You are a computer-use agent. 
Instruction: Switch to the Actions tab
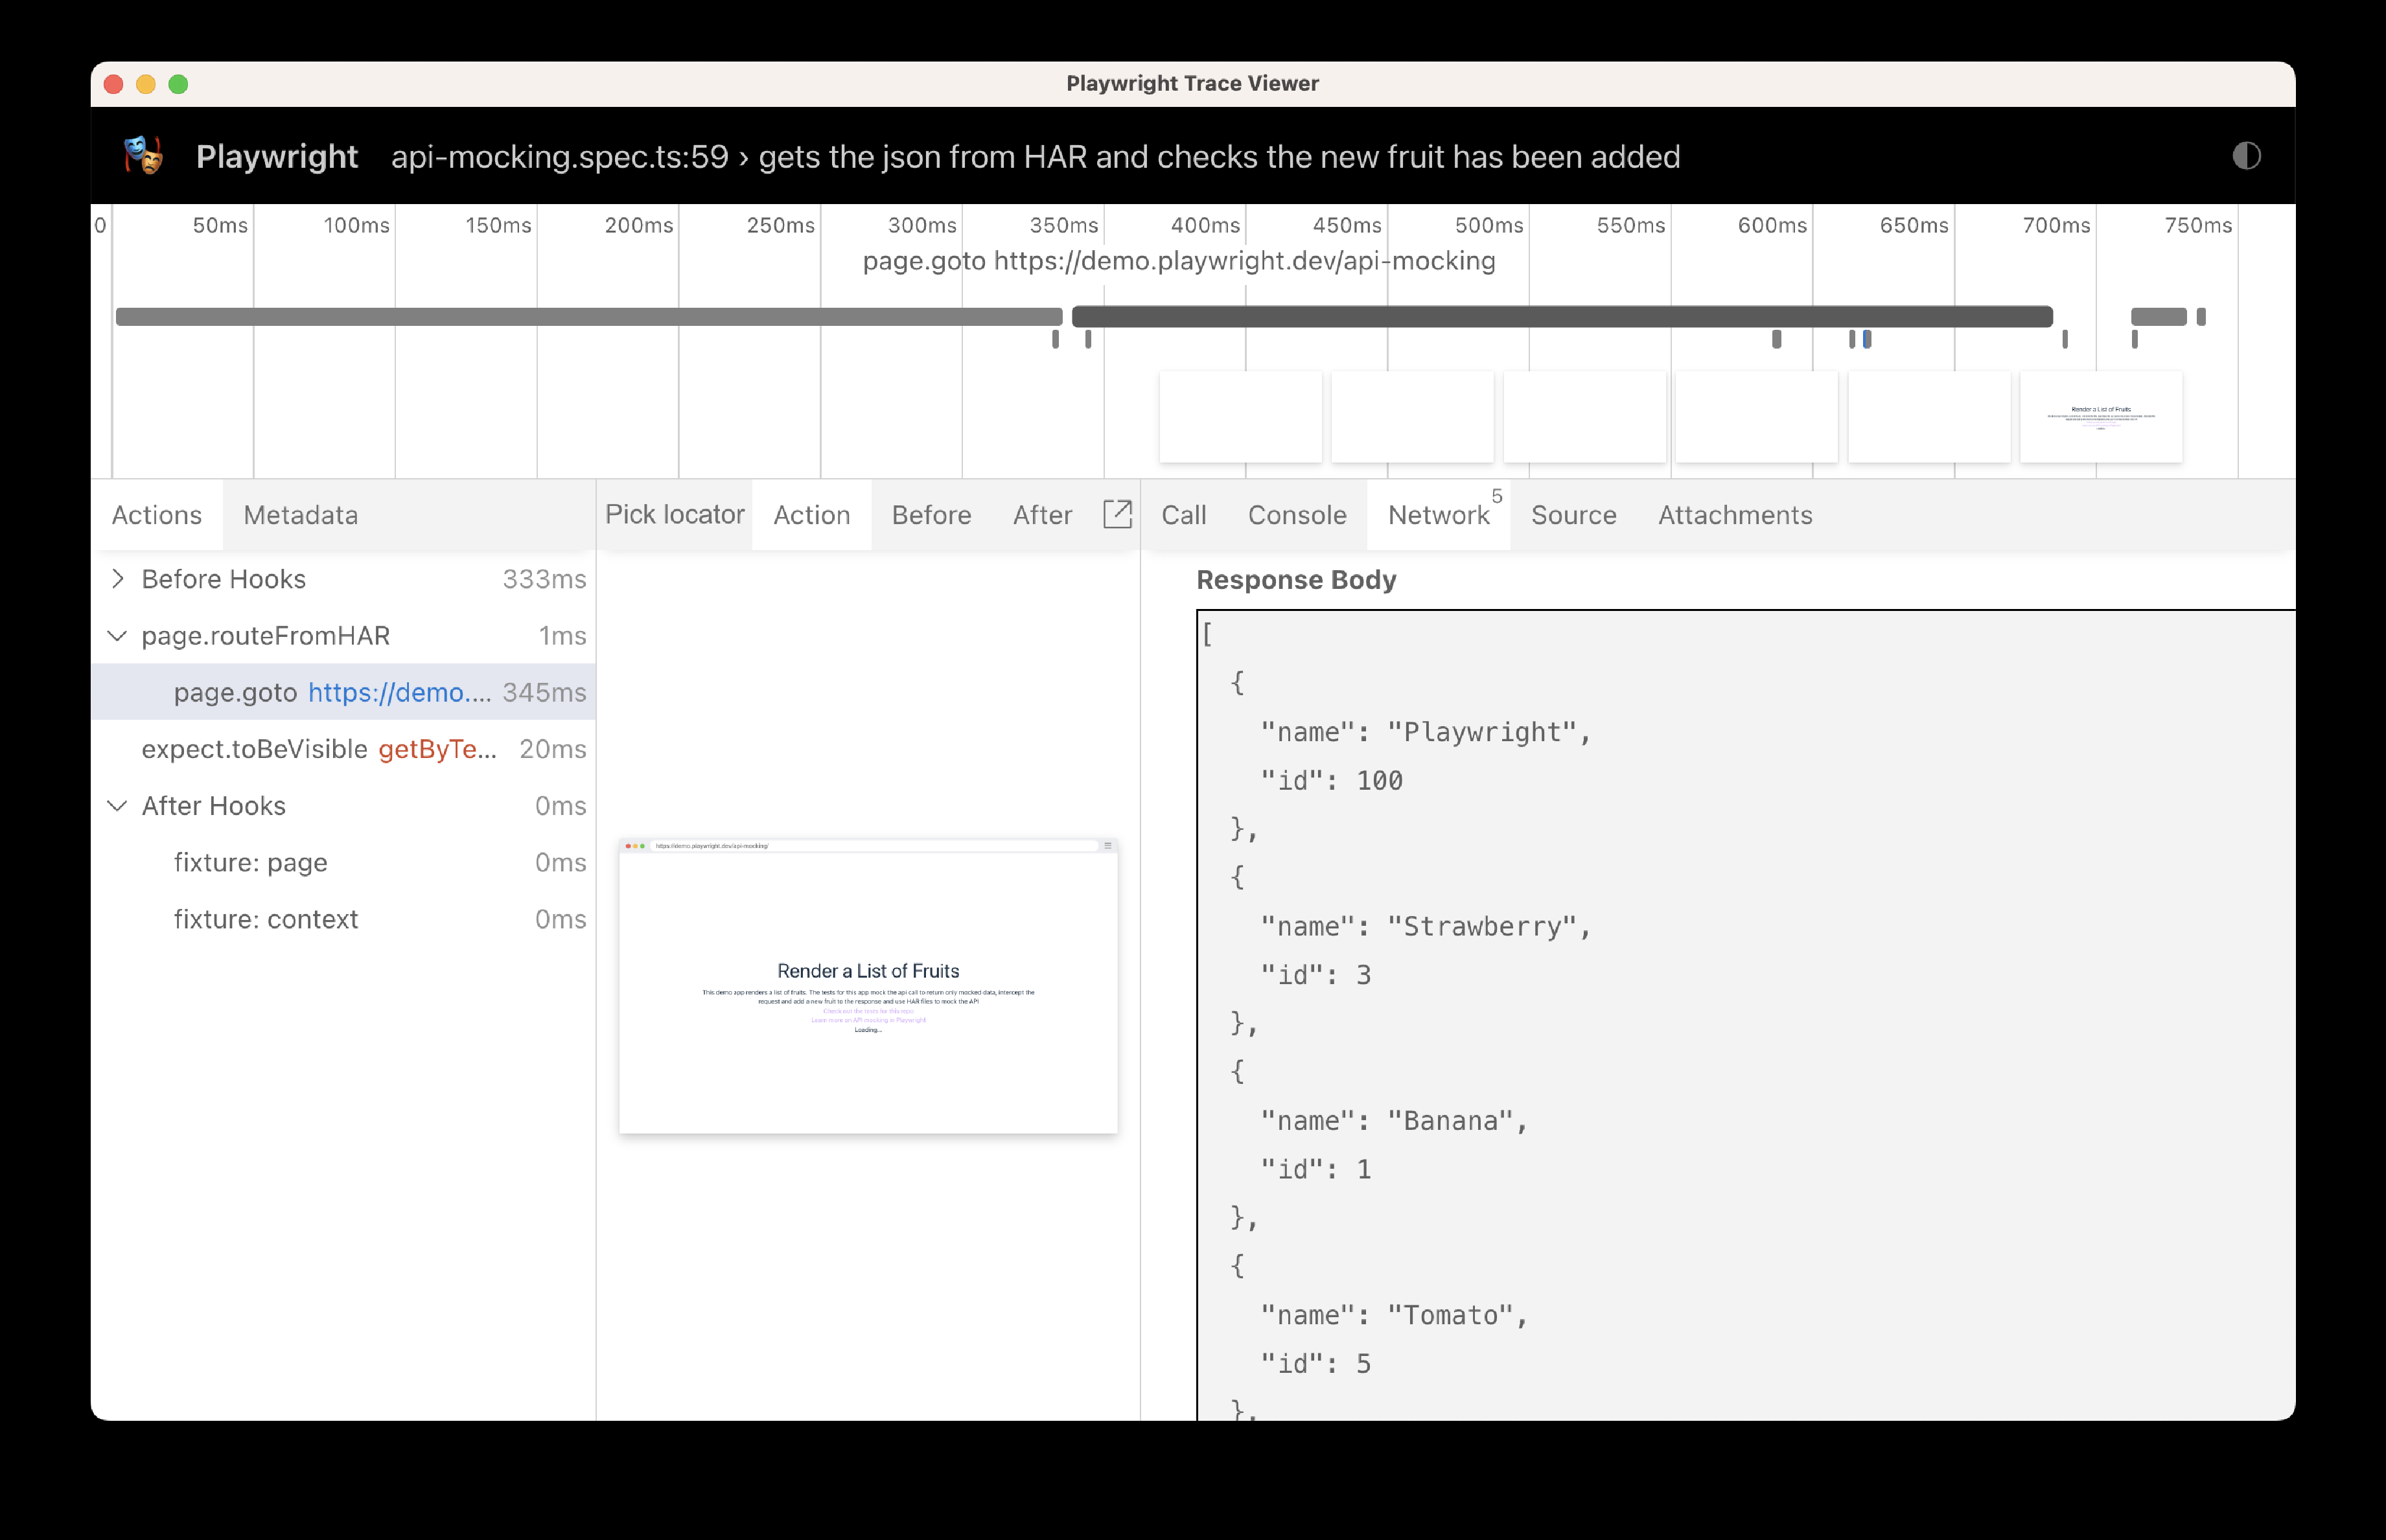tap(157, 515)
